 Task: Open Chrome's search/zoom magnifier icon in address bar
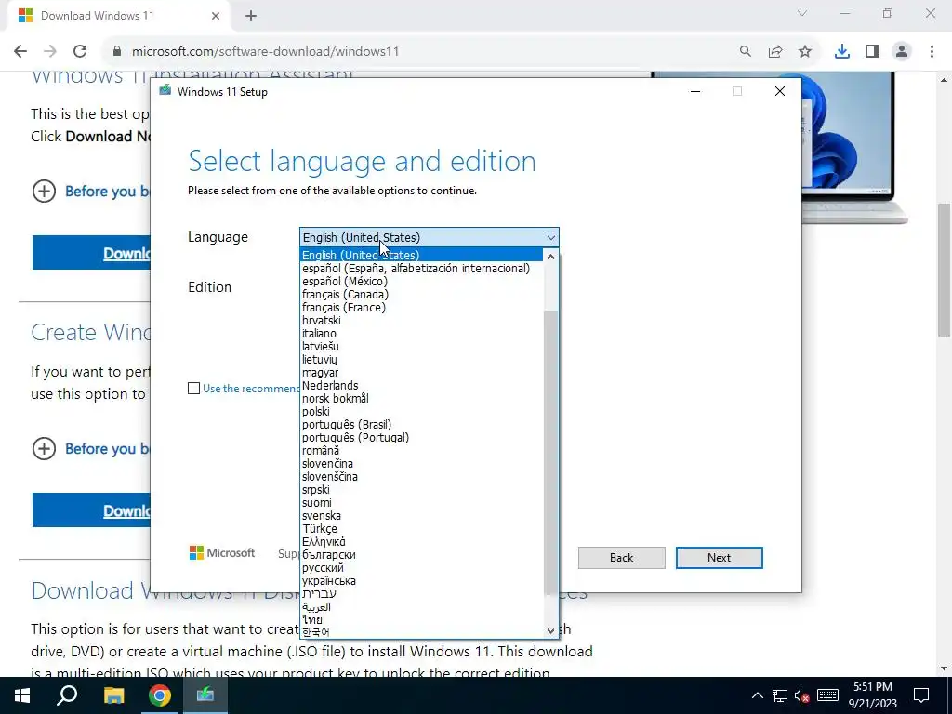[745, 52]
